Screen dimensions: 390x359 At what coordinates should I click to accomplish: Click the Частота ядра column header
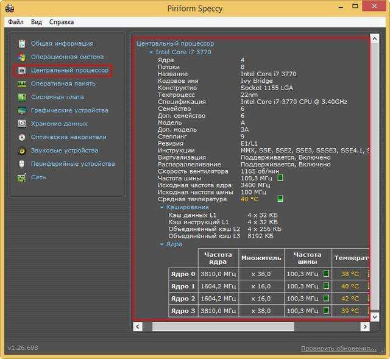coord(218,258)
